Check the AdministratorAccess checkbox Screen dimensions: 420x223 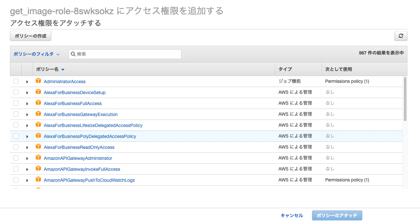coord(16,81)
